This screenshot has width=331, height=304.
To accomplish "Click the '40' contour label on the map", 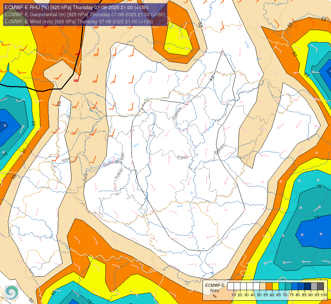I will [212, 78].
